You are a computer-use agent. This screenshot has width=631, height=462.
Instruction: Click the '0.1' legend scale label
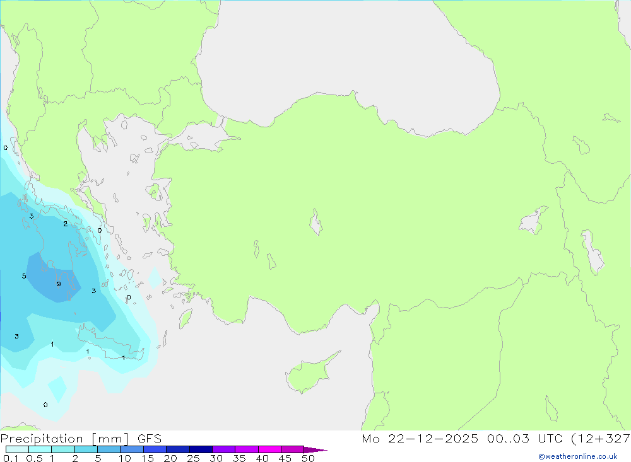click(x=11, y=458)
